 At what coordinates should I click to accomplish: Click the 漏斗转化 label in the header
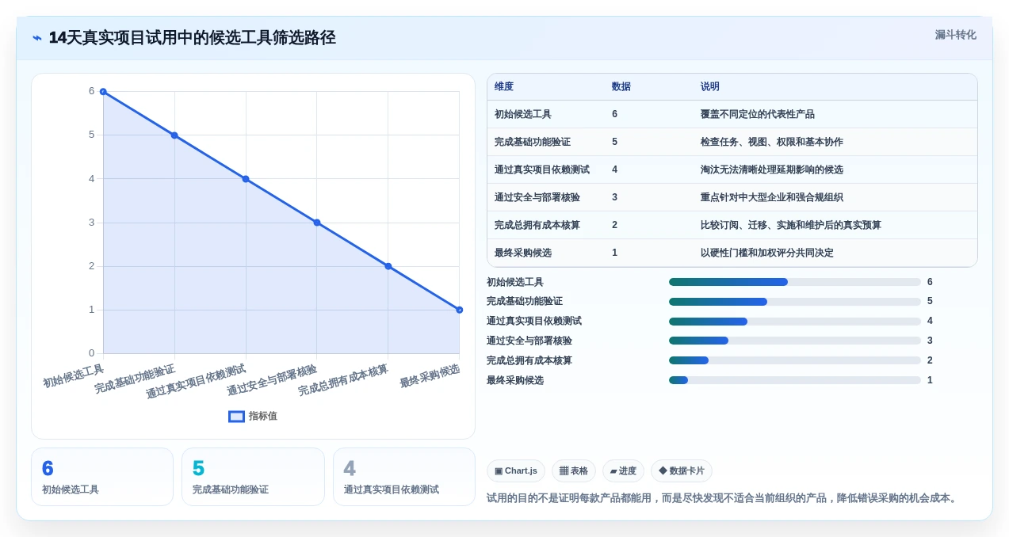point(955,35)
